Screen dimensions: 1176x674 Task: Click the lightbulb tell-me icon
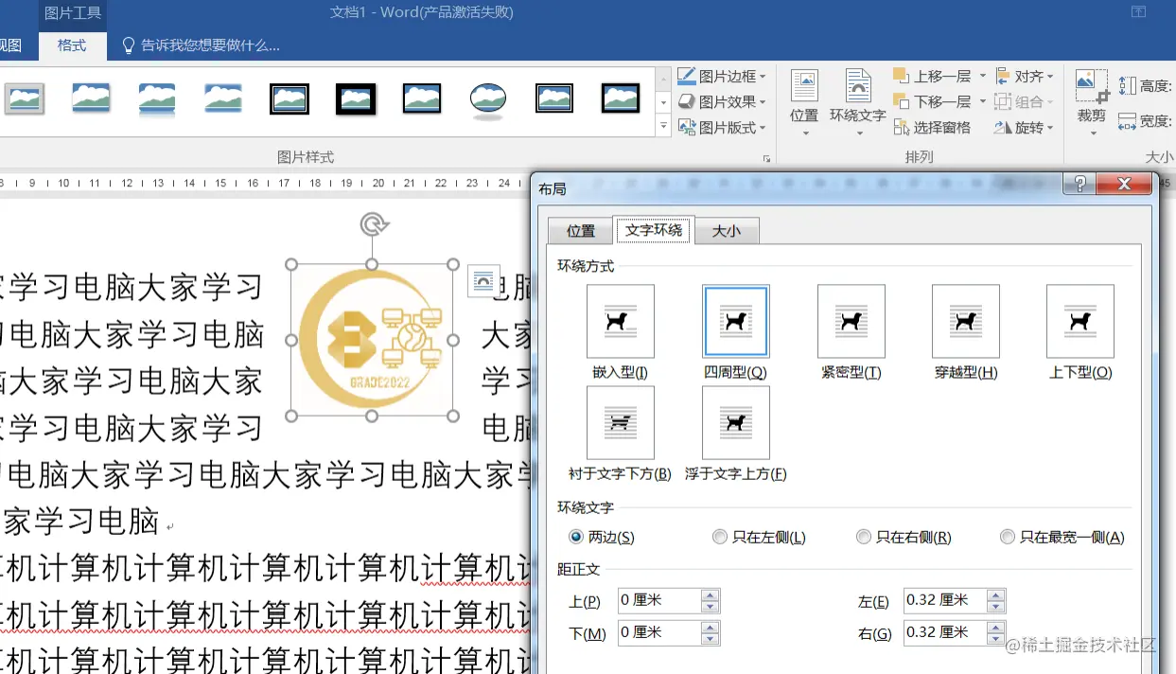(130, 44)
